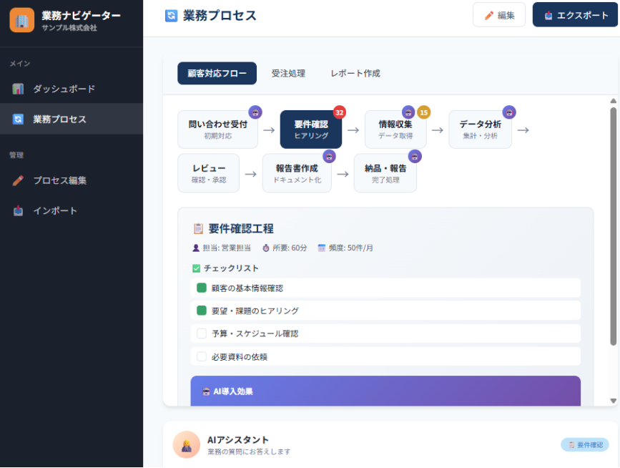The height and width of the screenshot is (468, 620).
Task: Click the 編集 button
Action: (498, 14)
